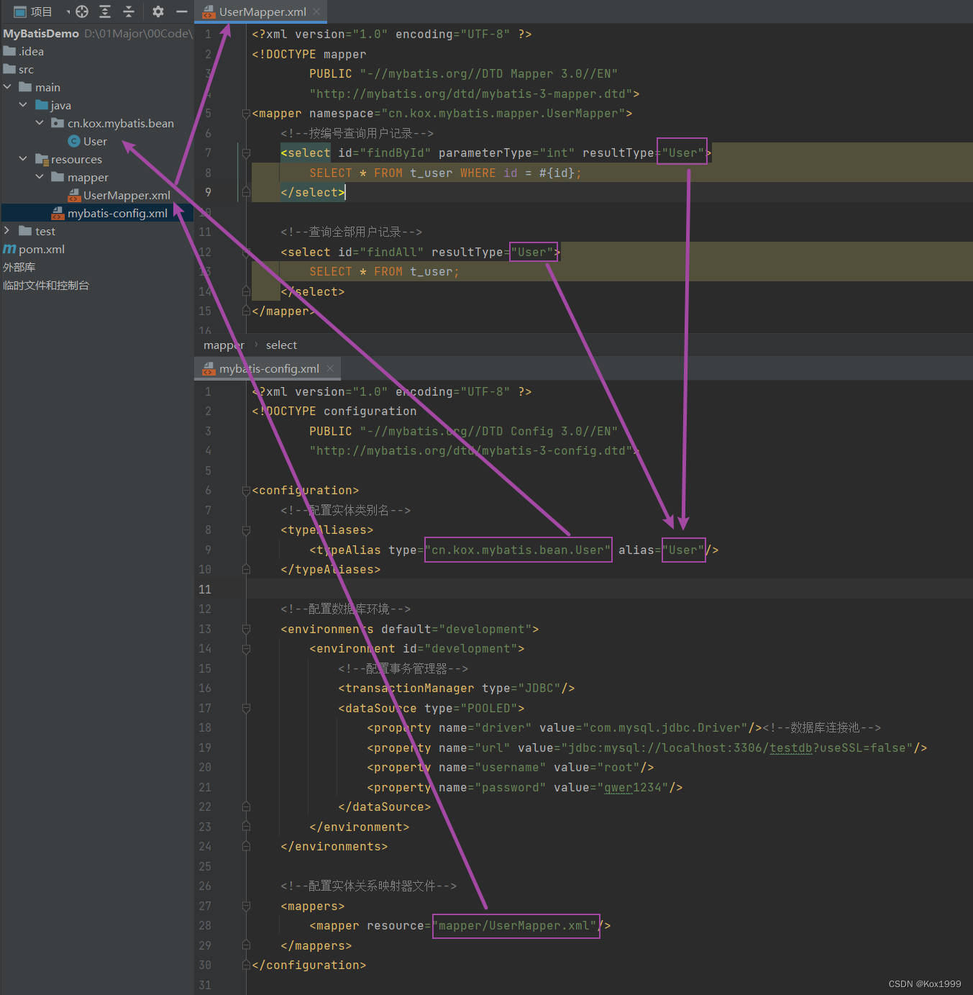Screen dimensions: 973x995
Task: Select the .idea folder
Action: click(x=31, y=51)
